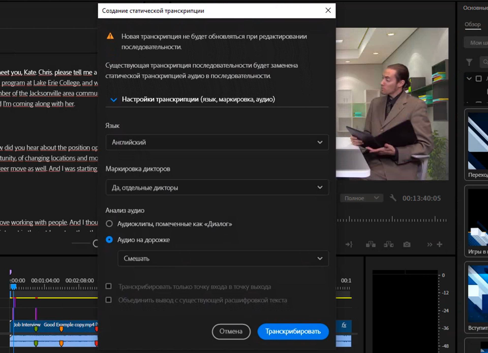Toggle 'Аудиоклипы, помеченные как Диалог' radio button
This screenshot has width=488, height=353.
click(x=109, y=224)
